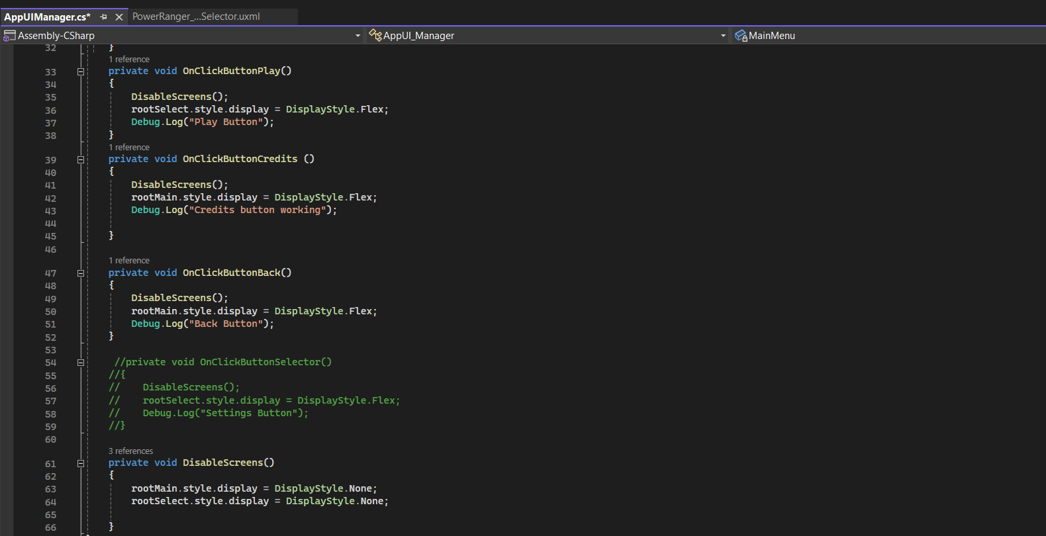
Task: Open the reference link above OnClickButtonCredits
Action: [x=129, y=148]
